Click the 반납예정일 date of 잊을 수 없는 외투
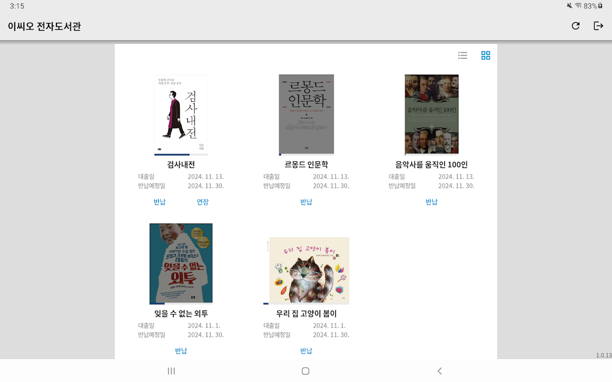Screen dimensions: 612x382 click(206, 335)
